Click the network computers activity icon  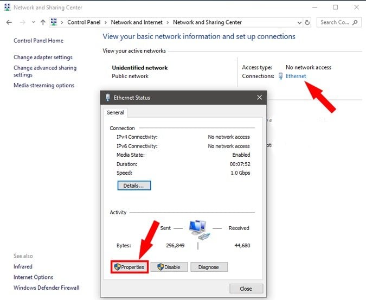pos(200,229)
